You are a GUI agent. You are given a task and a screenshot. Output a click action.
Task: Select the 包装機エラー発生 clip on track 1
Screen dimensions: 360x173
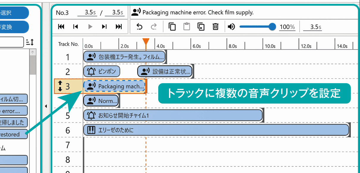(x=124, y=57)
